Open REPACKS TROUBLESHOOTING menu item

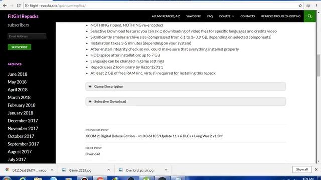pos(281,16)
